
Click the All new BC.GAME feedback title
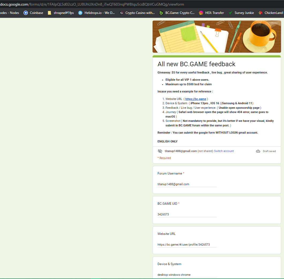click(196, 64)
